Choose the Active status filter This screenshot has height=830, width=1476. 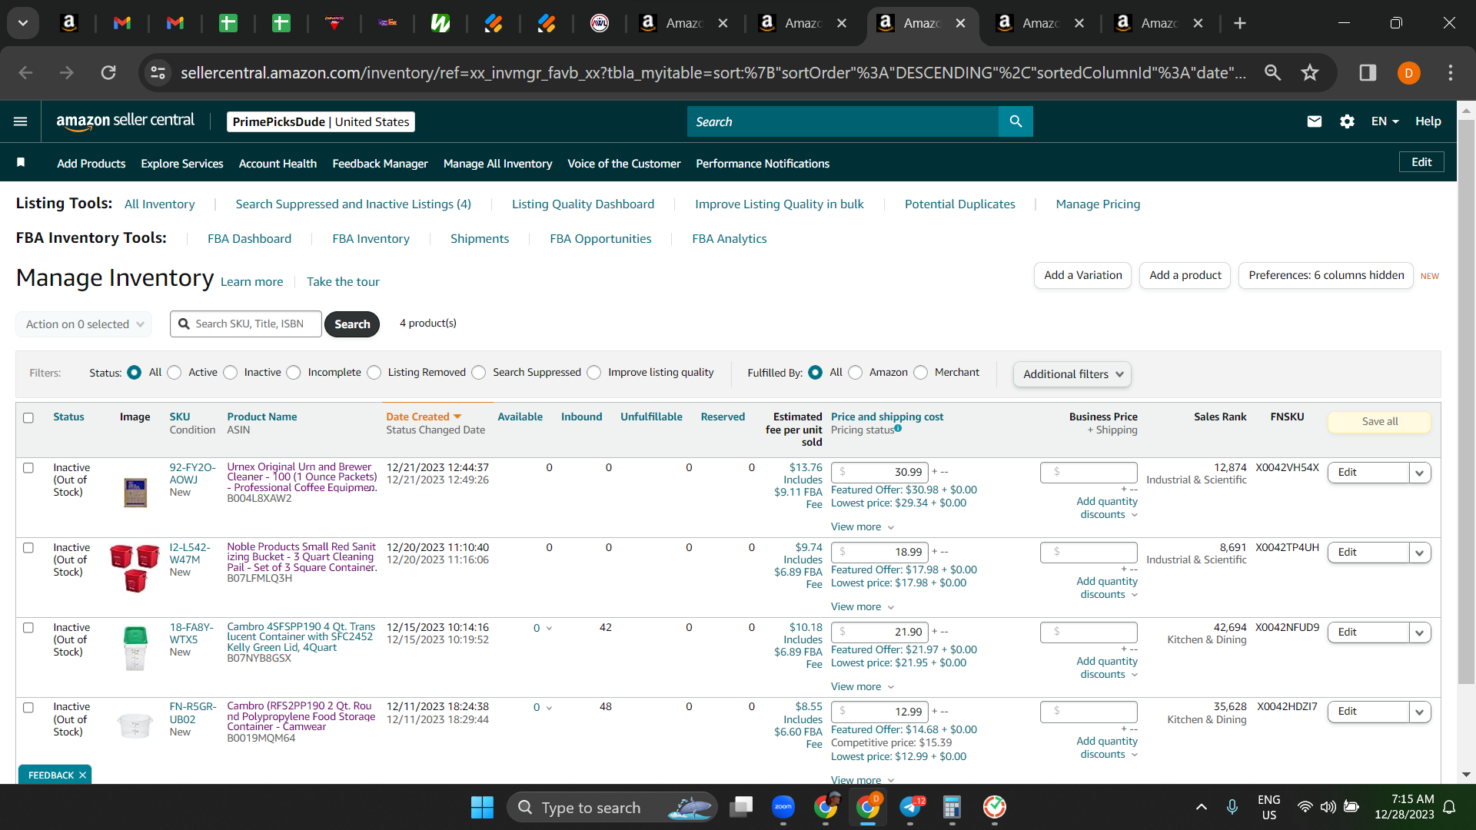click(x=175, y=373)
